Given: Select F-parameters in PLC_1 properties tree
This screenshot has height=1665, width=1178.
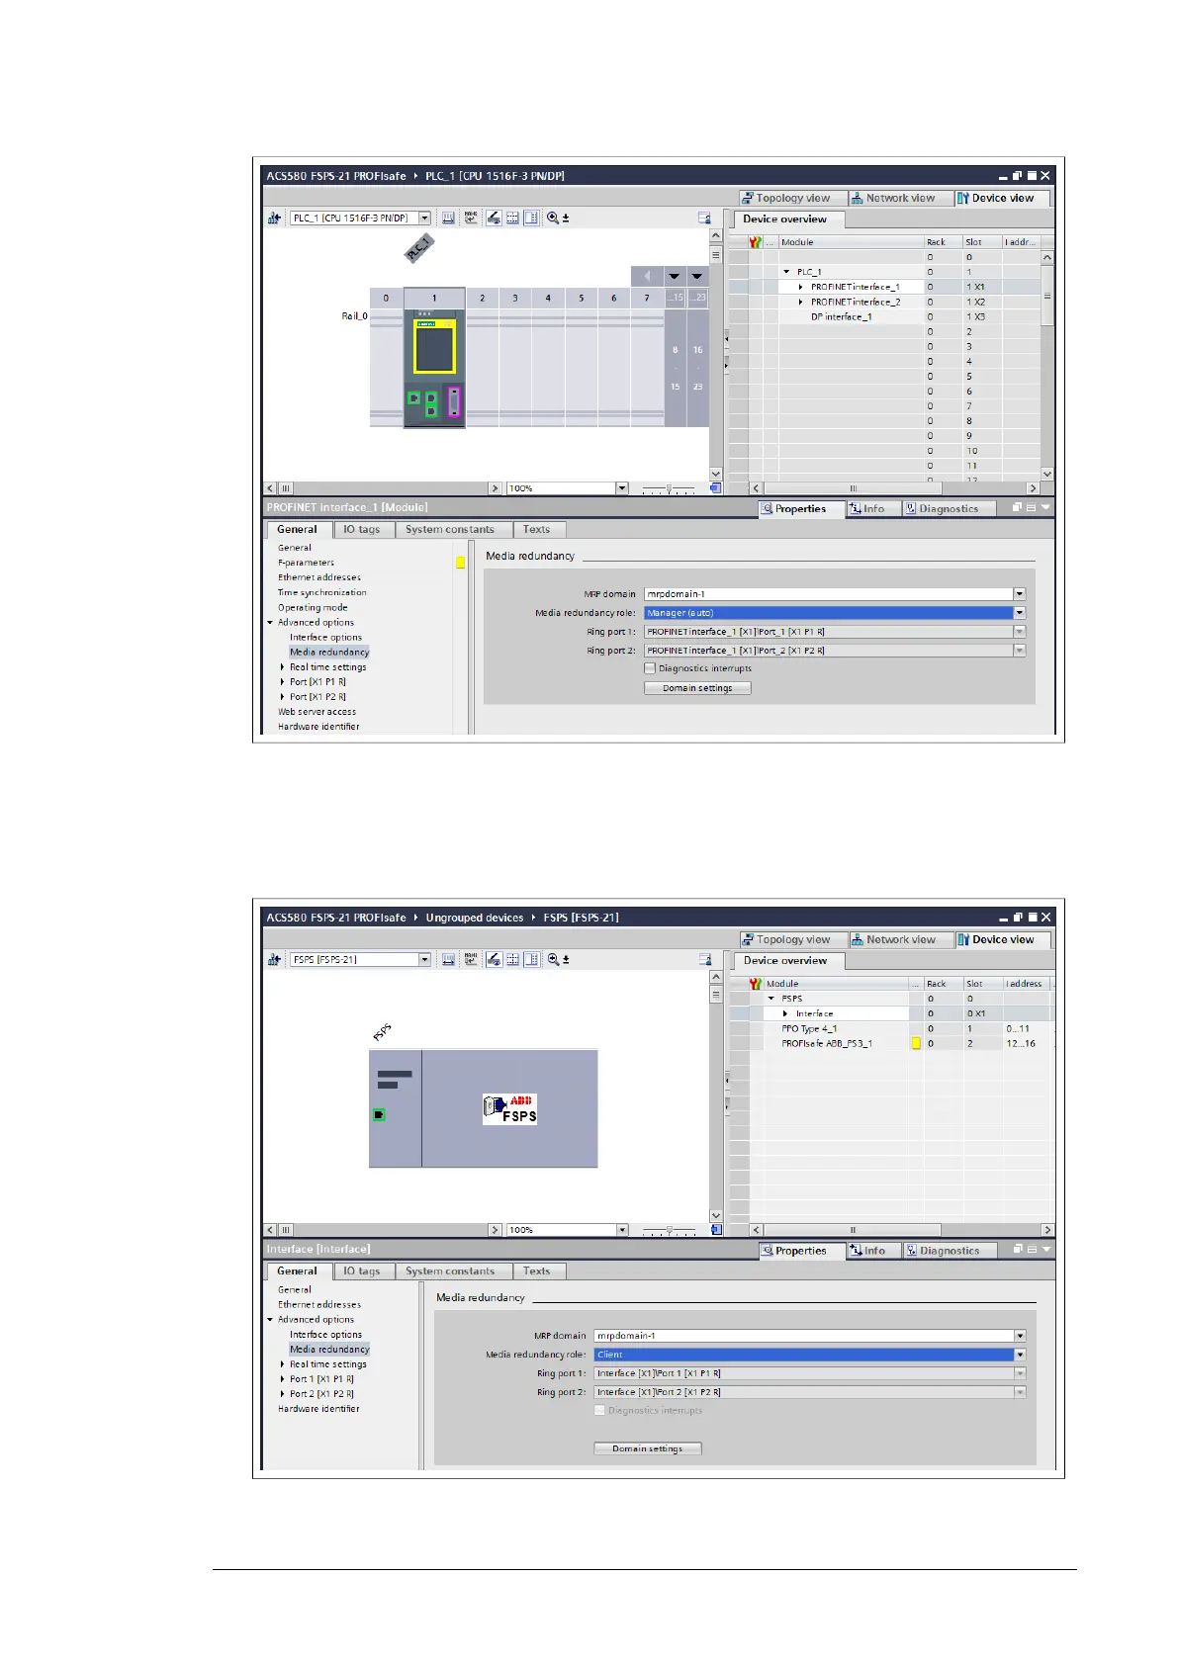Looking at the screenshot, I should click(x=306, y=563).
